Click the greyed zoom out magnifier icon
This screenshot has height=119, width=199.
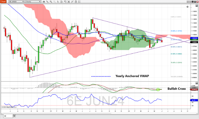tap(54, 2)
